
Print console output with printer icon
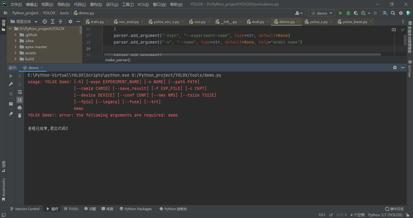20,108
